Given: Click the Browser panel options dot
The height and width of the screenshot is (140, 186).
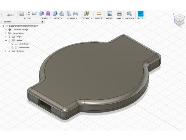Looking at the screenshot, I should [x=42, y=22].
